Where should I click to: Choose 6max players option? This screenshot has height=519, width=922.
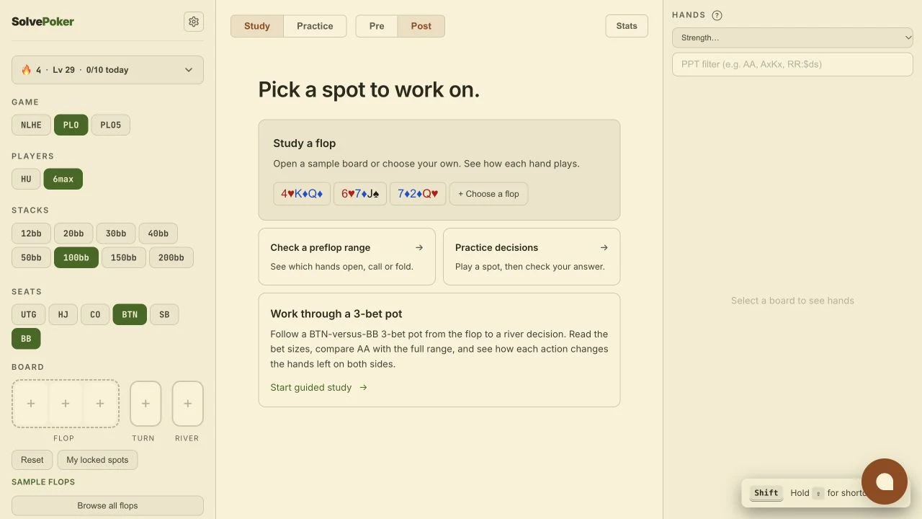click(63, 179)
